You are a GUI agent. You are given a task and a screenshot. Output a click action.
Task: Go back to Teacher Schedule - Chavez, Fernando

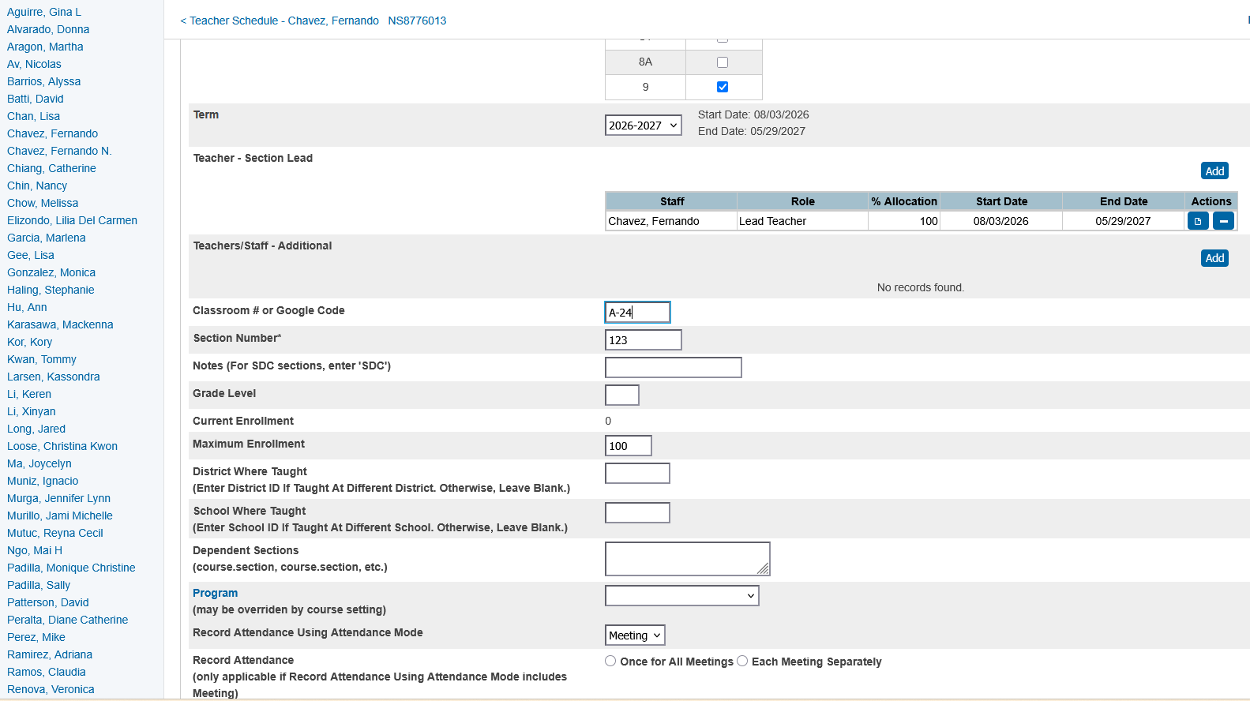tap(280, 21)
